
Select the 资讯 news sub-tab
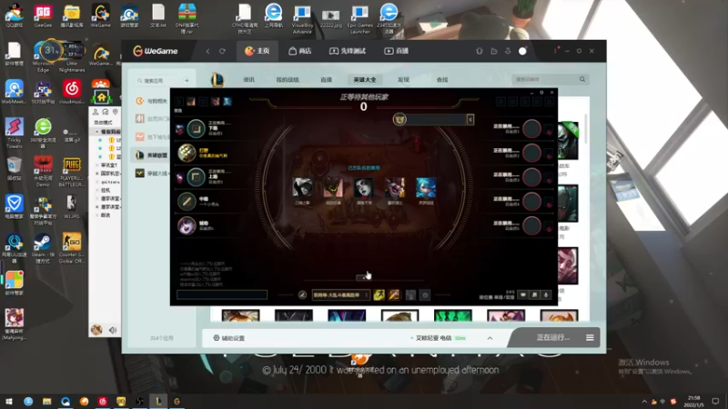248,80
